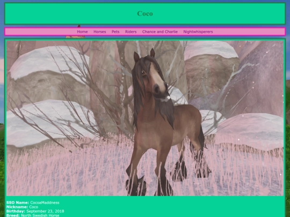
Task: Open Chance and Charlie page
Action: click(x=160, y=32)
